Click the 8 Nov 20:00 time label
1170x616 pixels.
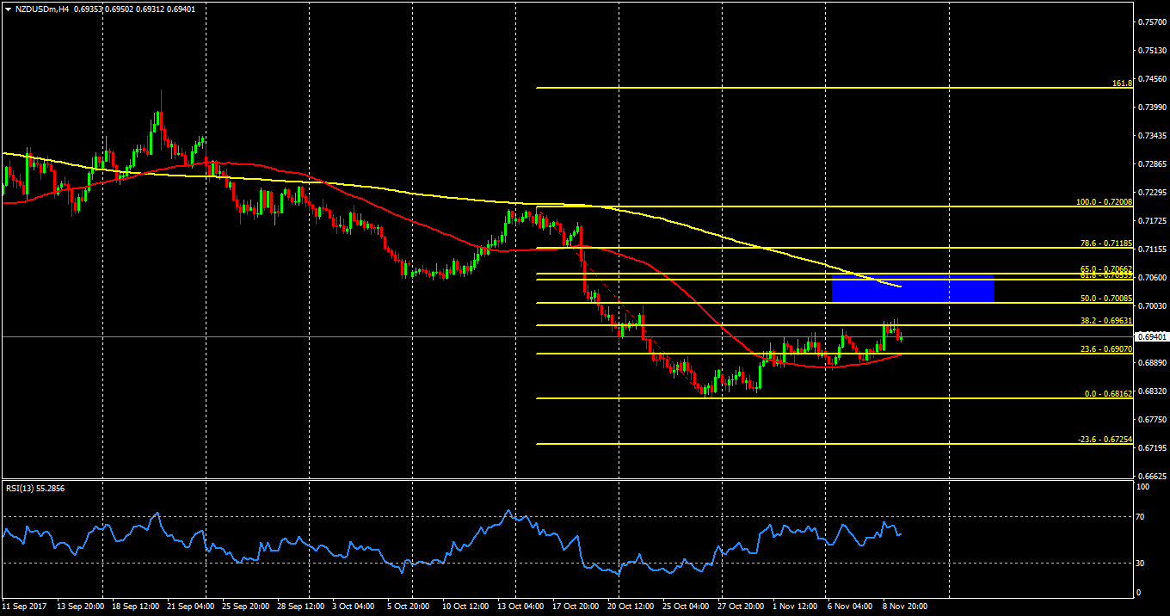pos(903,606)
